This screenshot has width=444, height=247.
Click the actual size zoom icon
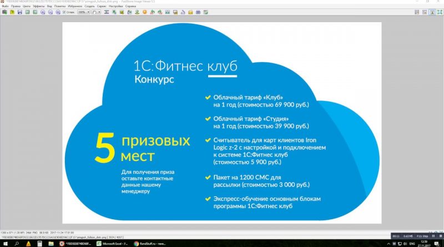click(x=58, y=12)
